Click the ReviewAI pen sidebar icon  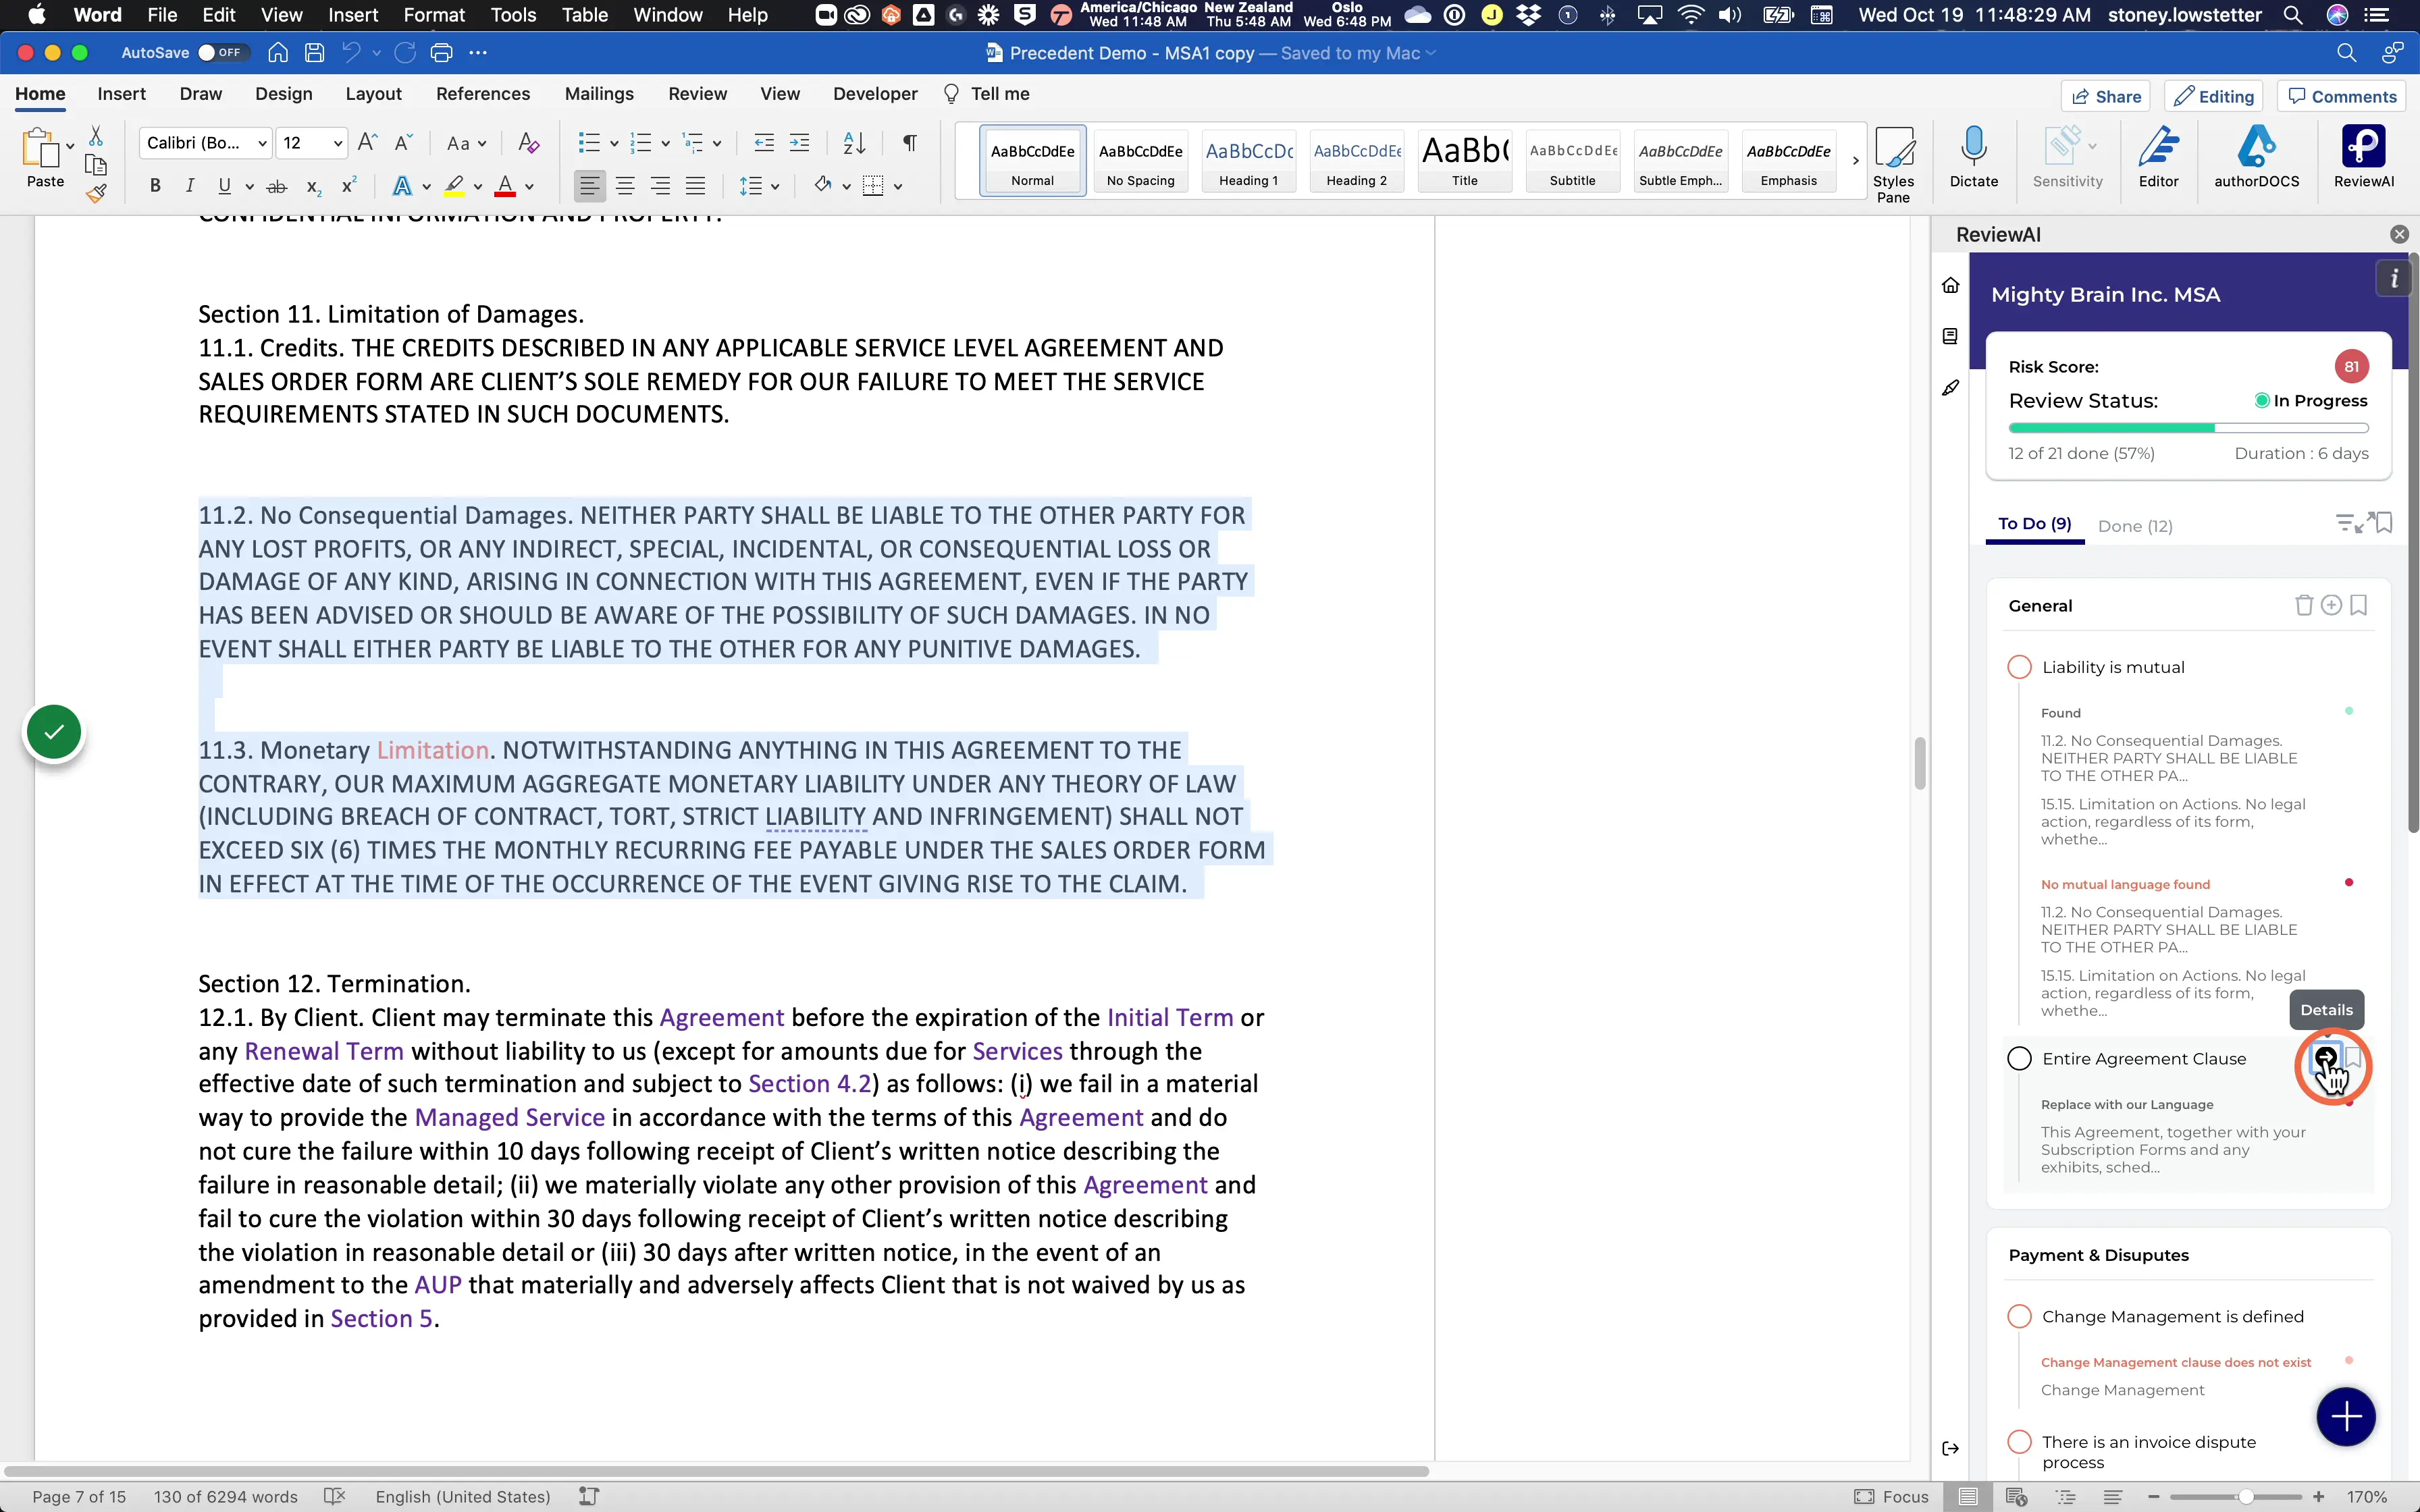[1950, 388]
